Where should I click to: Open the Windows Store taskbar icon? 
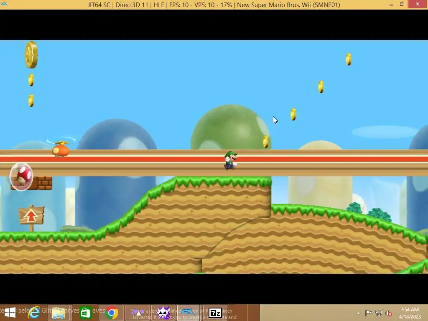85,313
